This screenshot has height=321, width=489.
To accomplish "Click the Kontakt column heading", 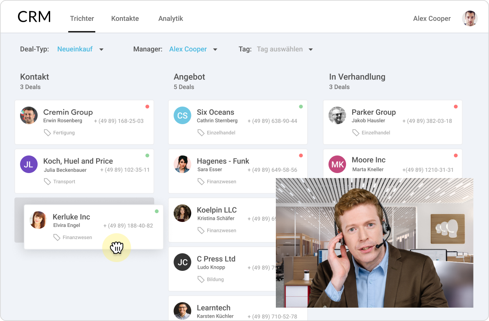I will pyautogui.click(x=35, y=77).
